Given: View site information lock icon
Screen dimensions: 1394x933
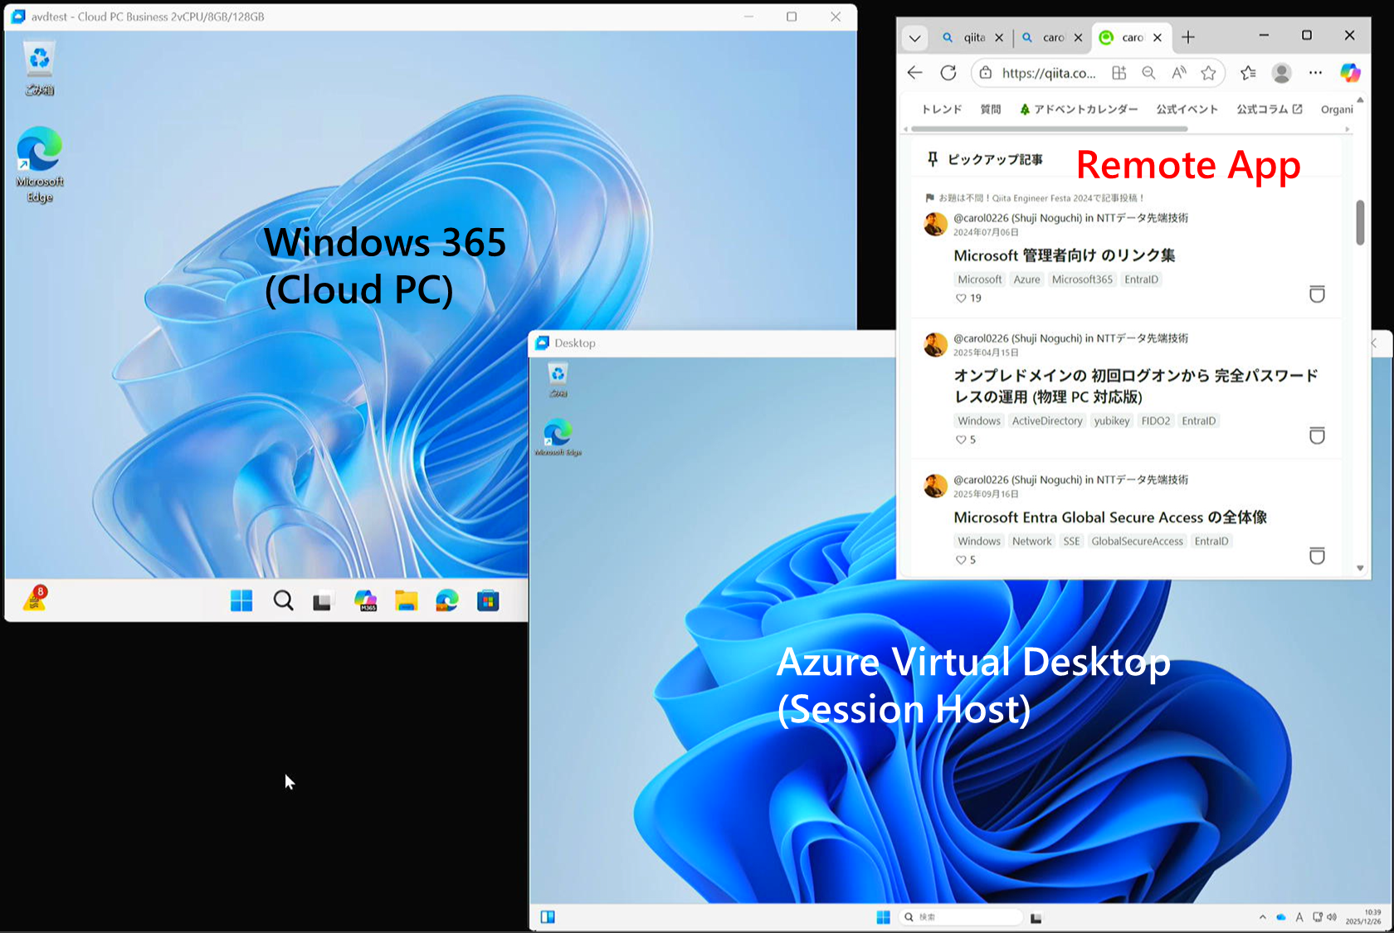Looking at the screenshot, I should click(986, 73).
